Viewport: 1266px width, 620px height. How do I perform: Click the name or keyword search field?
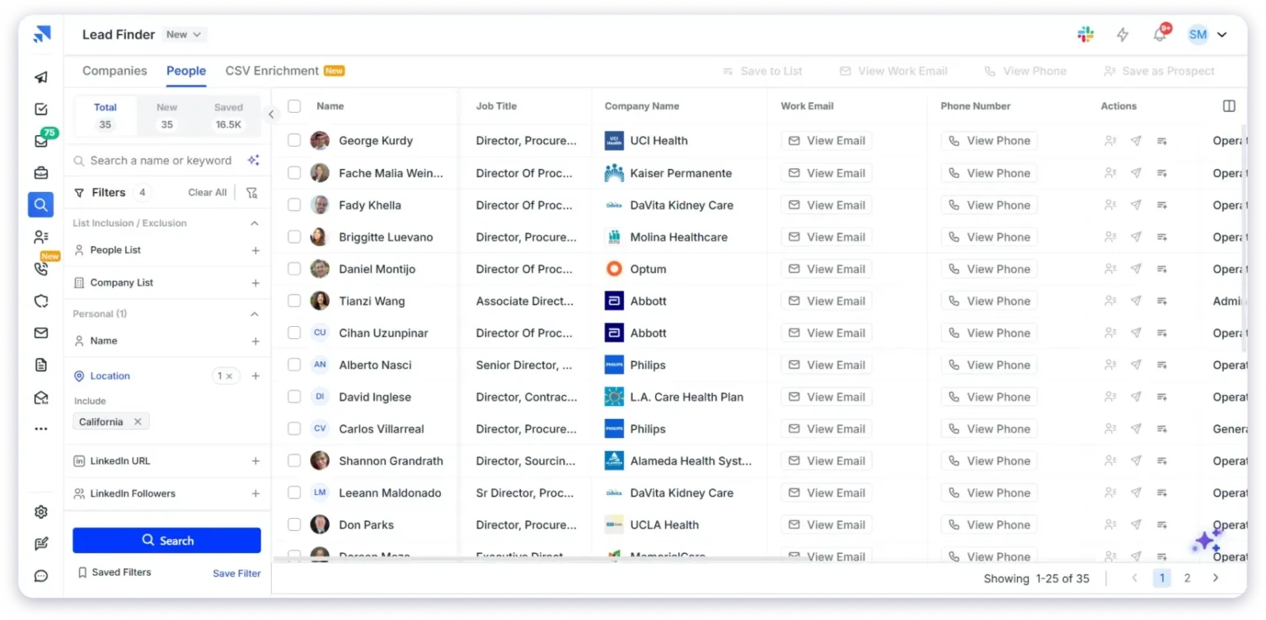[x=161, y=161]
